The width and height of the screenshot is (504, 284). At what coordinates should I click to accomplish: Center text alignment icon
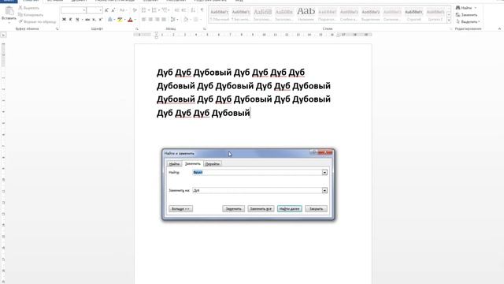point(150,20)
